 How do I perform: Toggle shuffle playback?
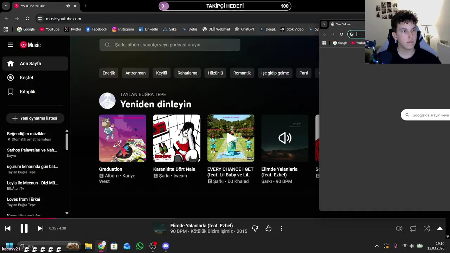(427, 228)
